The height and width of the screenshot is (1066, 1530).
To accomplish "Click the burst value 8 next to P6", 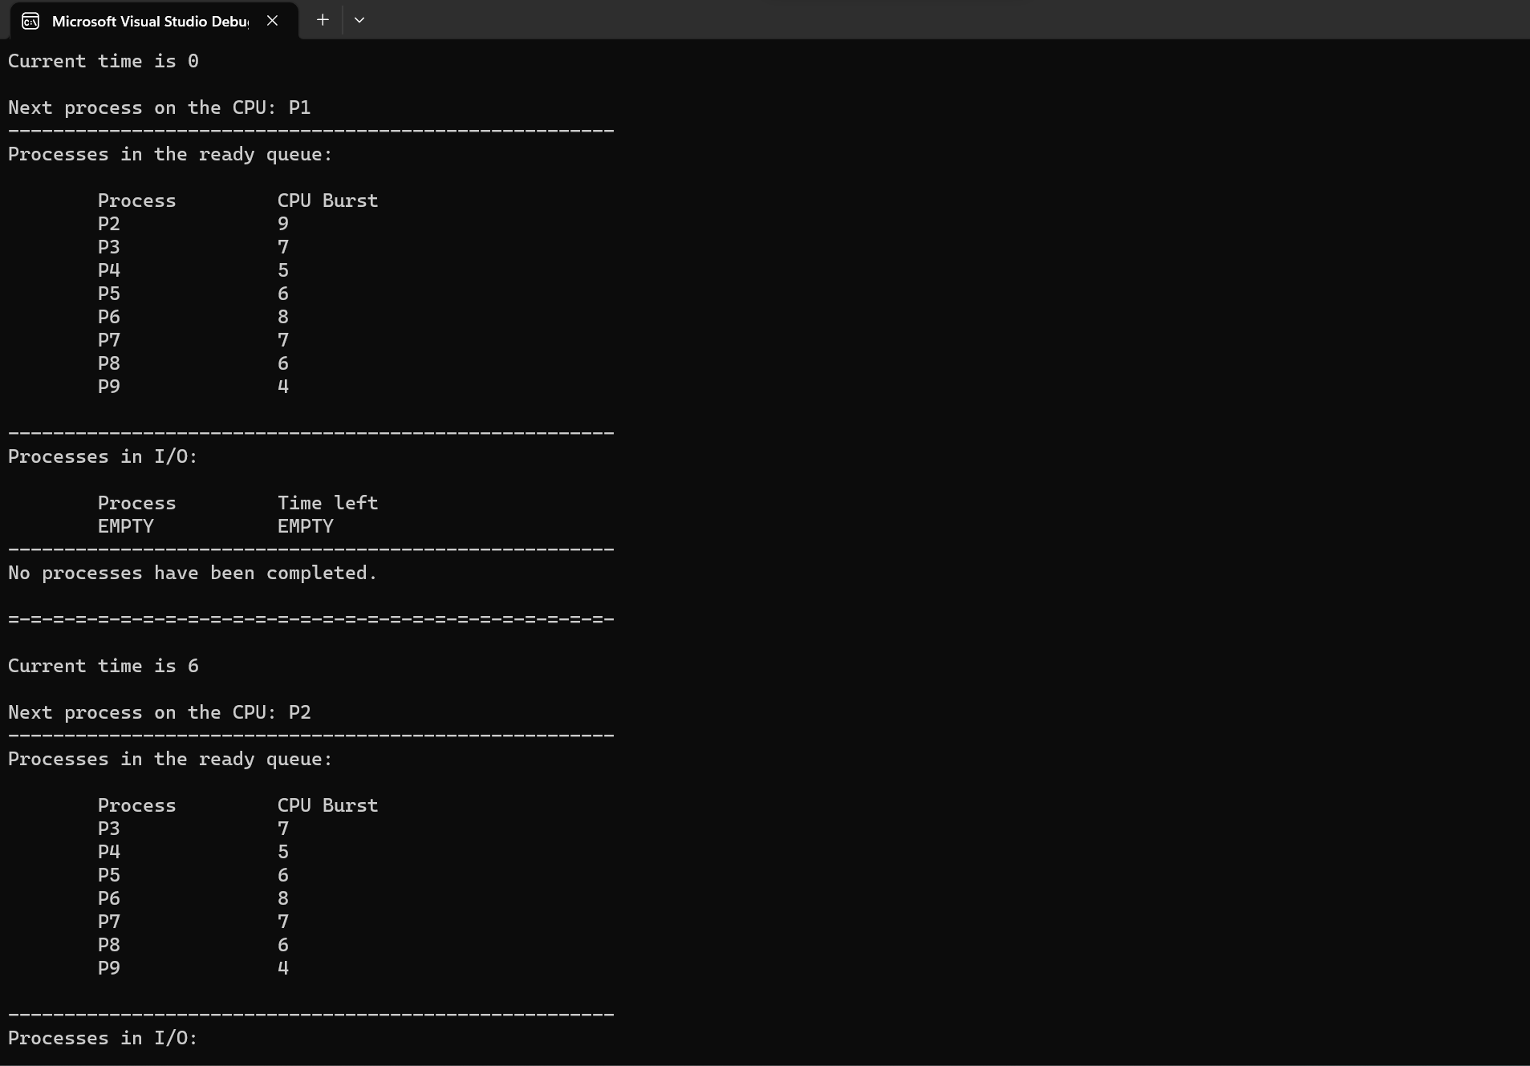I will 282,316.
